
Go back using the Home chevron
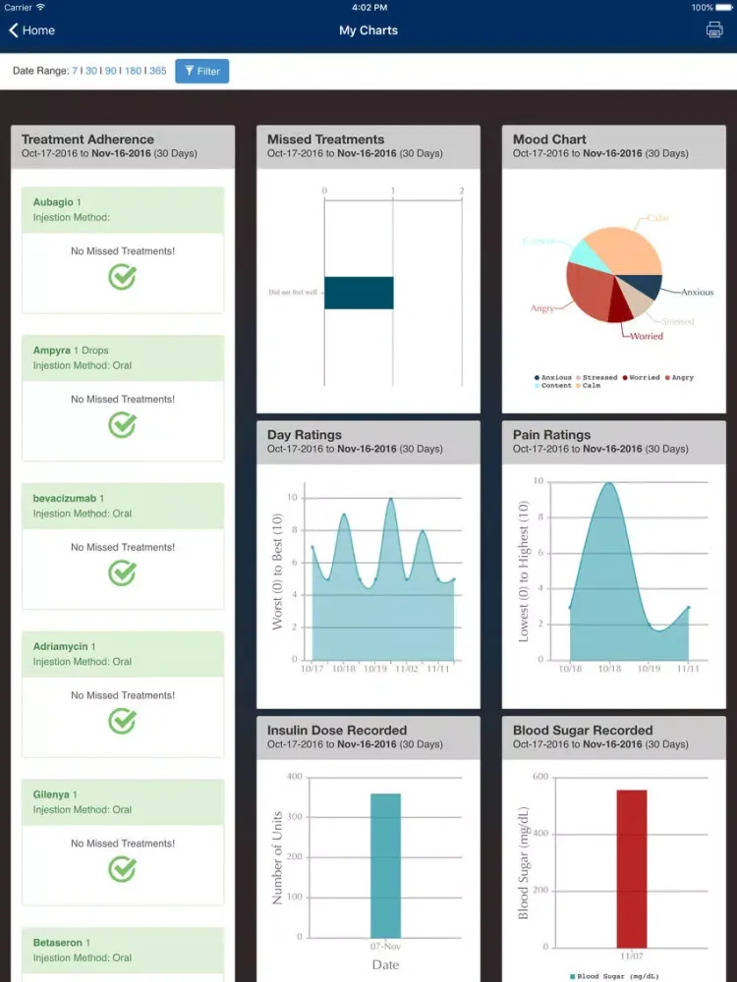13,30
